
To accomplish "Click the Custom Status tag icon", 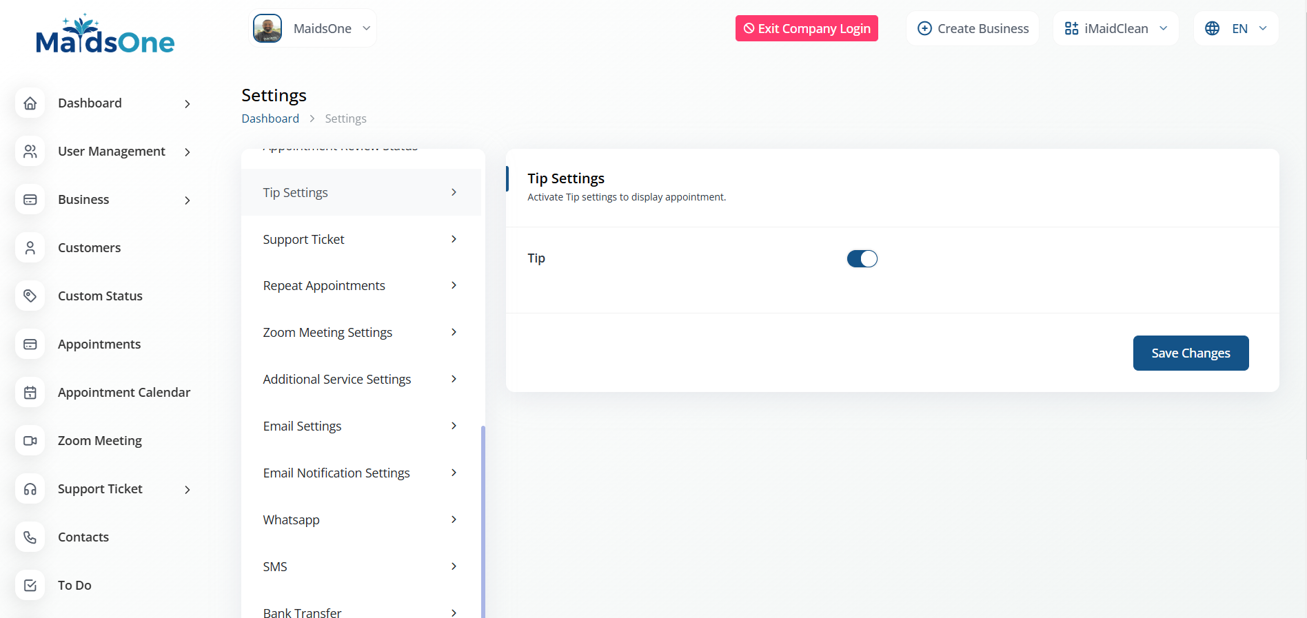I will coord(30,296).
